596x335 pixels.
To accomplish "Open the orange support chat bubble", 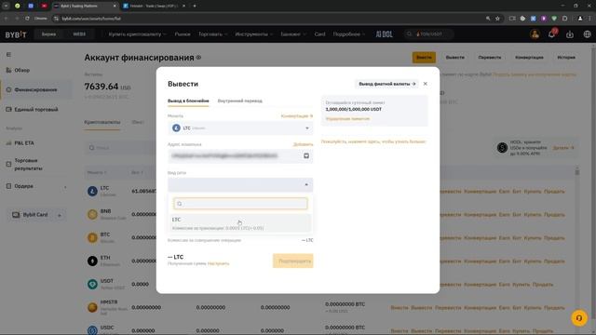I will pos(579,318).
